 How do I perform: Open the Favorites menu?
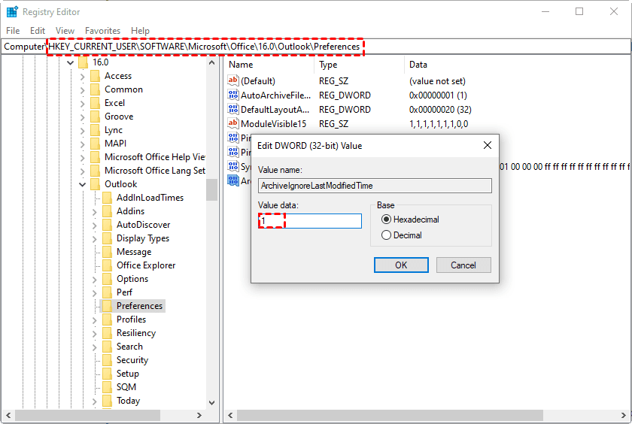pyautogui.click(x=103, y=31)
